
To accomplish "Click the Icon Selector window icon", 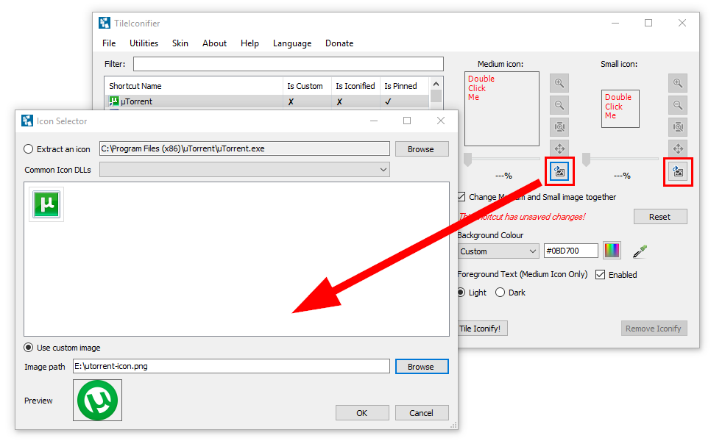I will (27, 121).
